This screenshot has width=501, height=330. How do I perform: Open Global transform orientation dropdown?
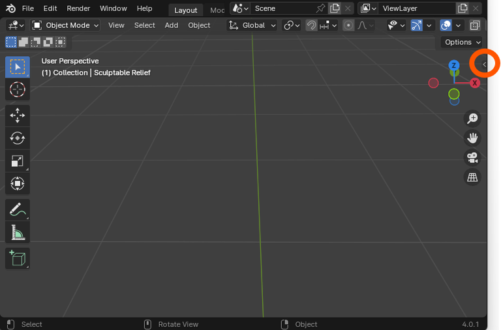pyautogui.click(x=252, y=25)
